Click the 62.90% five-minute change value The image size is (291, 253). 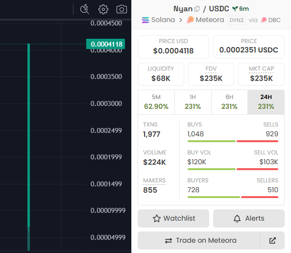tap(156, 106)
